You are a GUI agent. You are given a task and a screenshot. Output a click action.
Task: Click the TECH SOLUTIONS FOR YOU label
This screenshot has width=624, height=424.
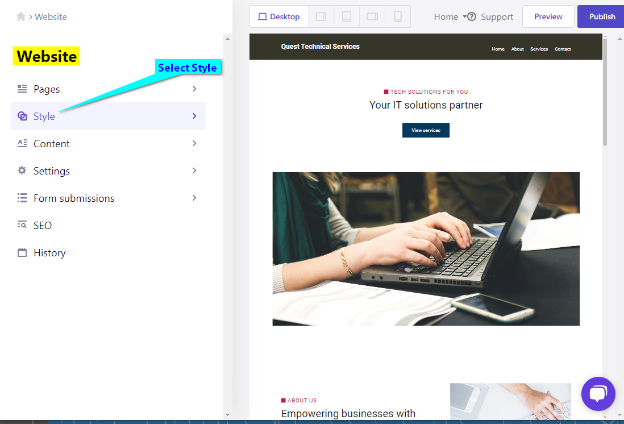(x=429, y=92)
